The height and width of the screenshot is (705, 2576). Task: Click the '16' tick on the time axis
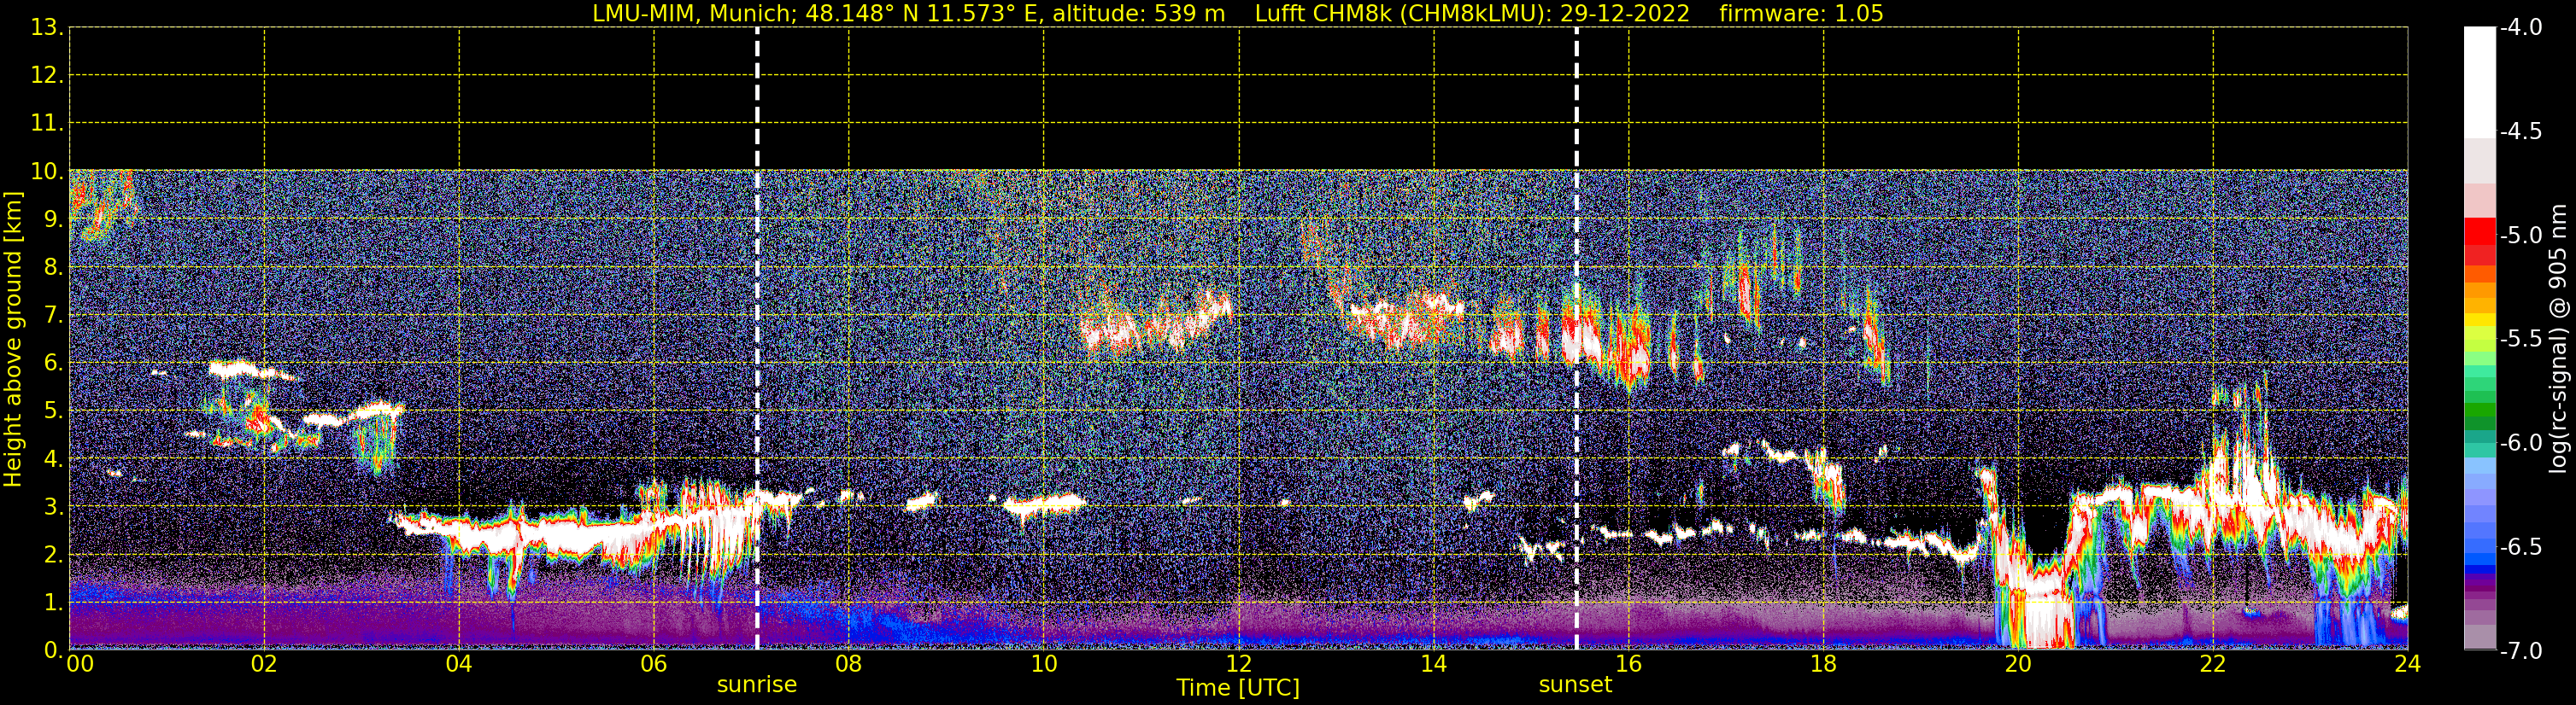click(x=1629, y=664)
